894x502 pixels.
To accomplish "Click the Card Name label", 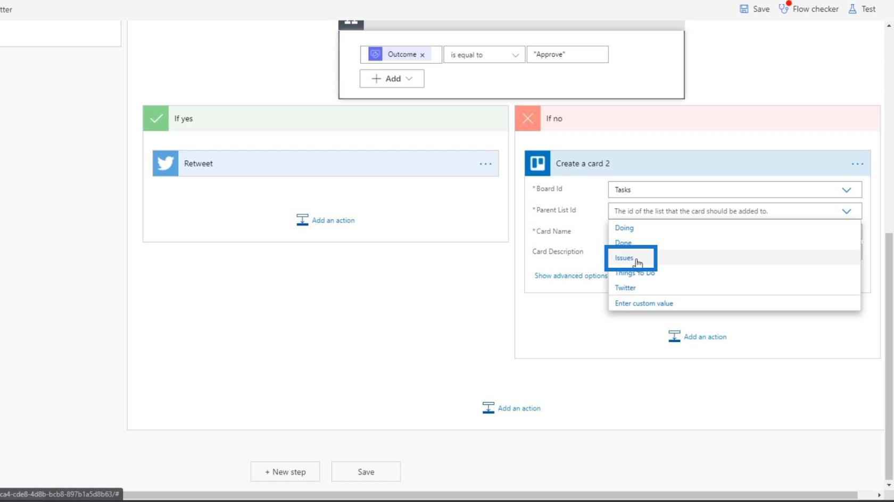I will 553,231.
